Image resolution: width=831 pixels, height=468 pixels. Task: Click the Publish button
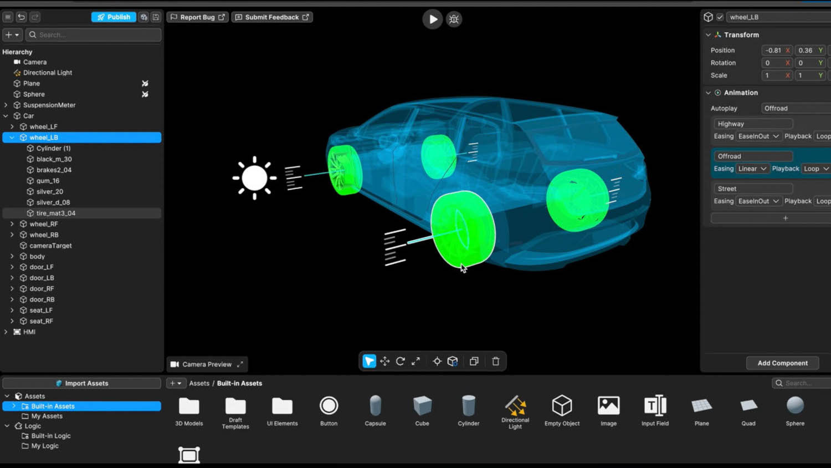point(114,17)
